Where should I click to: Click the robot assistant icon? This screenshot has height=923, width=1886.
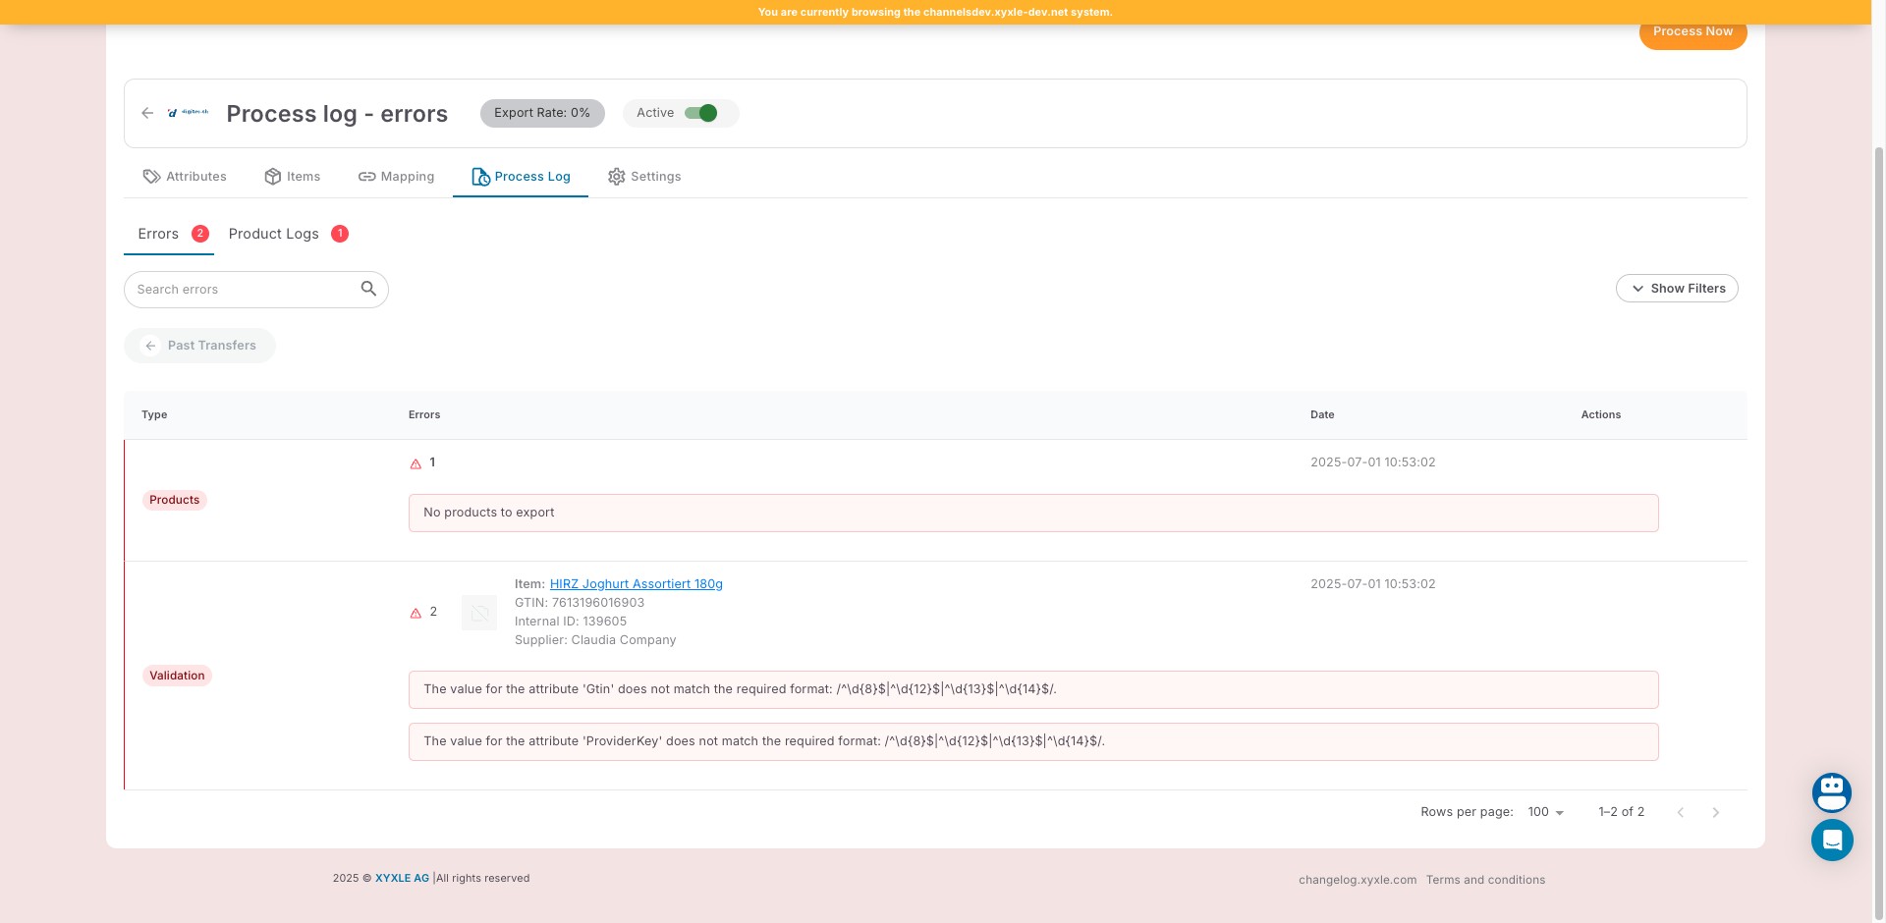(x=1832, y=792)
